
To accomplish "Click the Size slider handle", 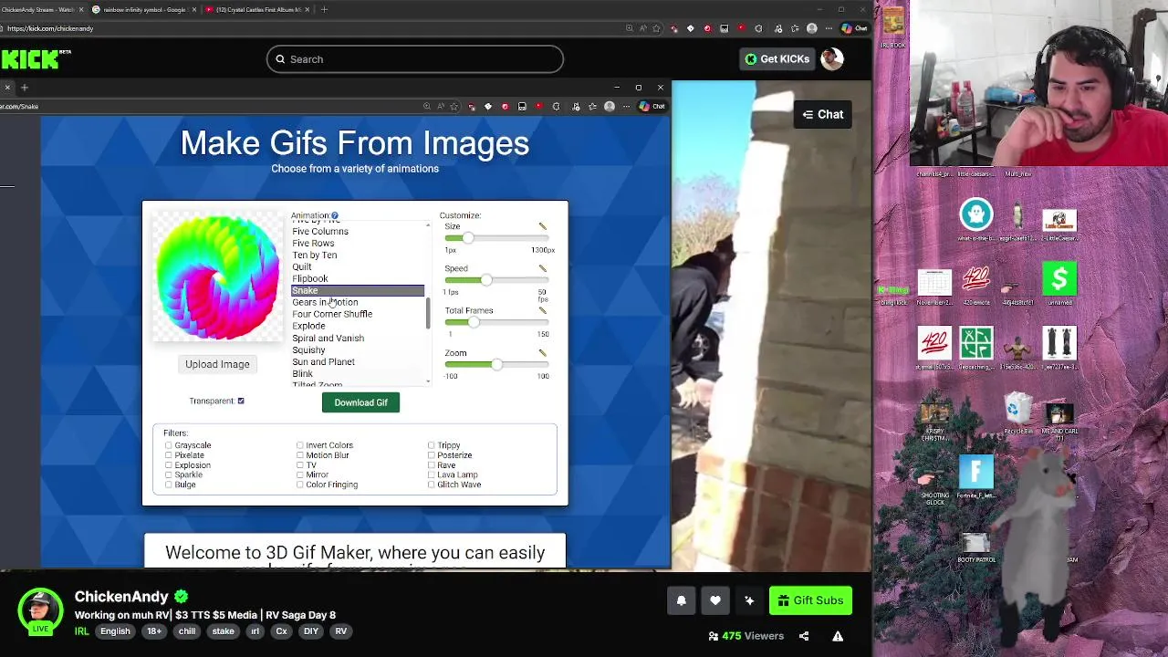I will pos(468,238).
